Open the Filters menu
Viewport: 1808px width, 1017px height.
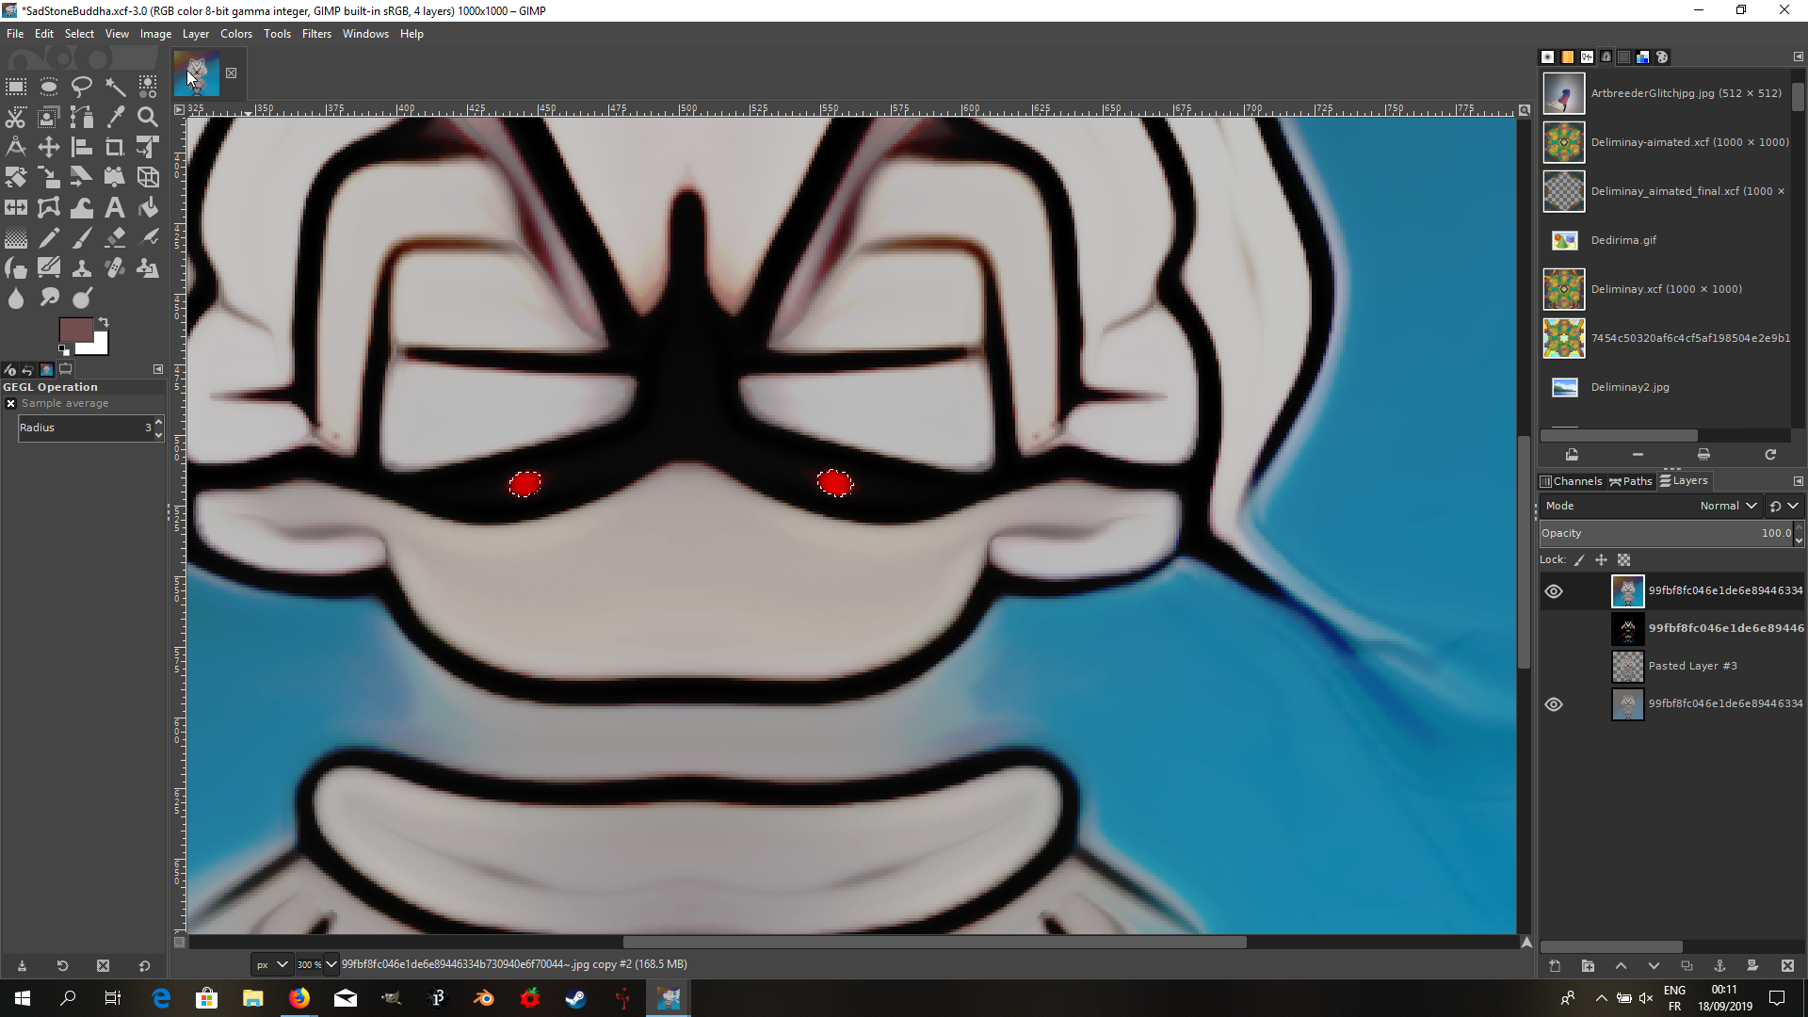click(316, 34)
